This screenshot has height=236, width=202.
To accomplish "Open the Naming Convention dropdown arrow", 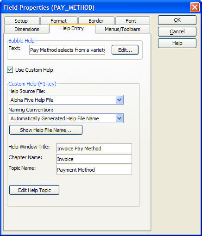I will click(x=120, y=118).
